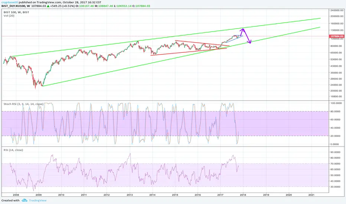Click the 2011 year label on time axis
This screenshot has width=346, height=204.
pyautogui.click(x=84, y=195)
